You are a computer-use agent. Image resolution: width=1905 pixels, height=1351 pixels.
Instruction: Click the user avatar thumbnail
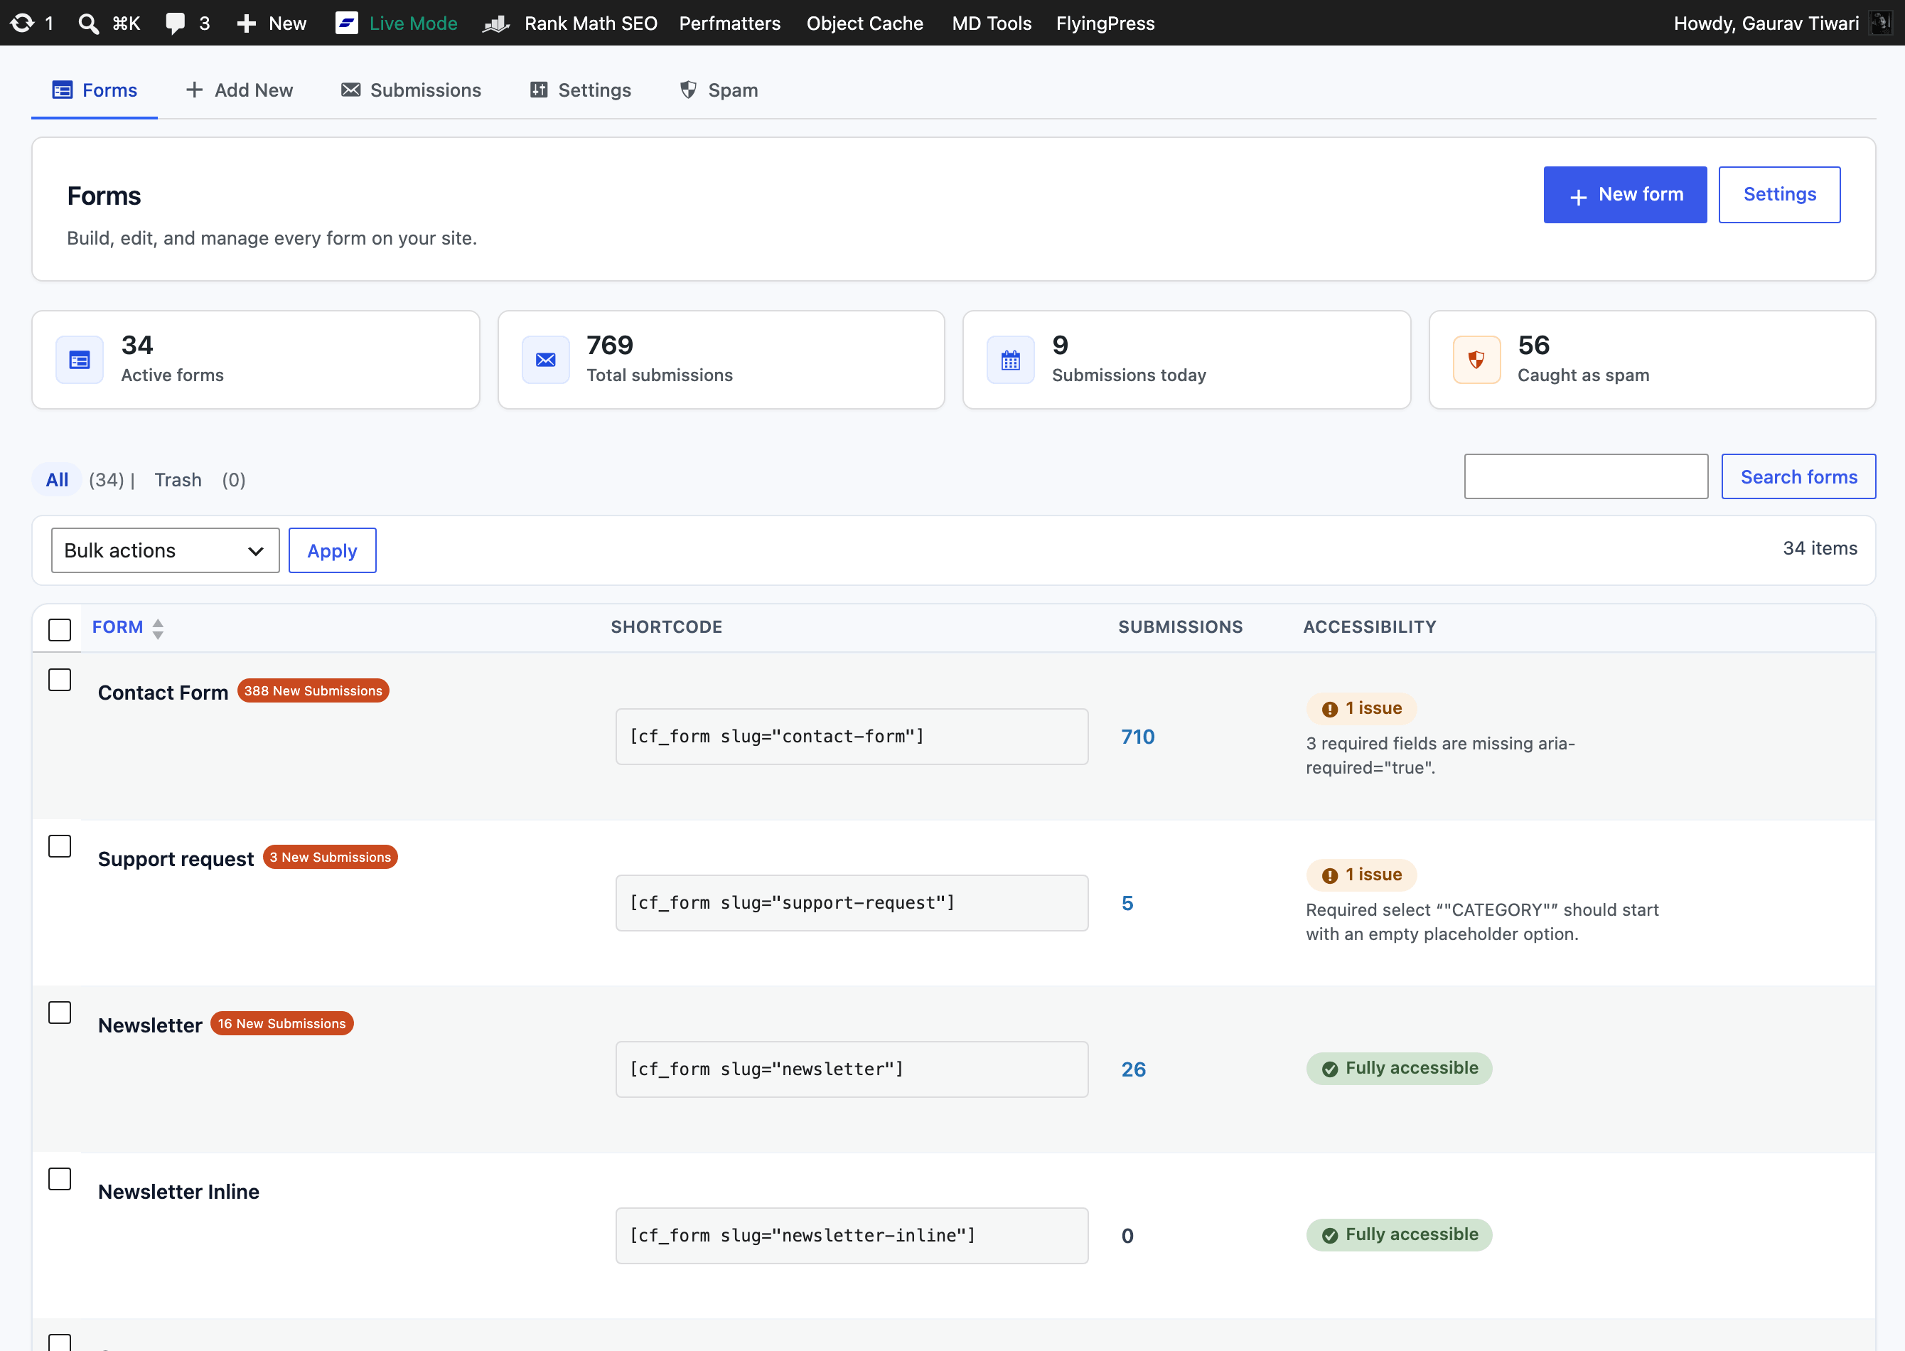point(1881,23)
